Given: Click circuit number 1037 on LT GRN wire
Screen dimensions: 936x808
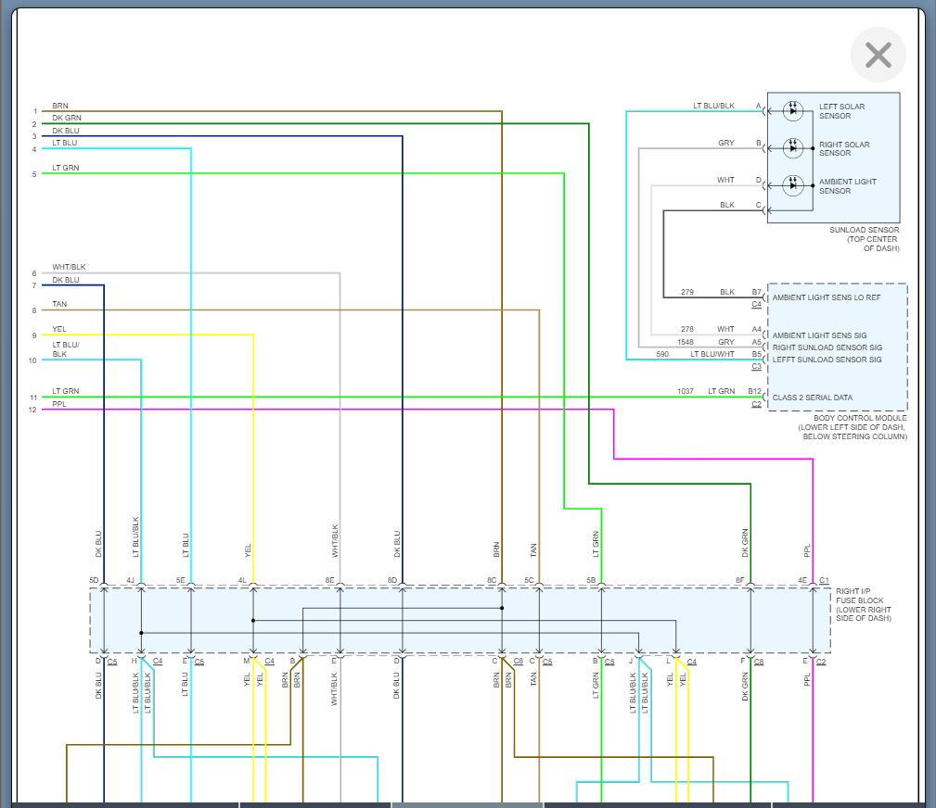Looking at the screenshot, I should point(686,392).
